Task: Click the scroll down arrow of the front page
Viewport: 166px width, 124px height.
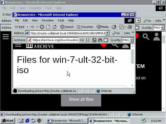Action: point(132,86)
